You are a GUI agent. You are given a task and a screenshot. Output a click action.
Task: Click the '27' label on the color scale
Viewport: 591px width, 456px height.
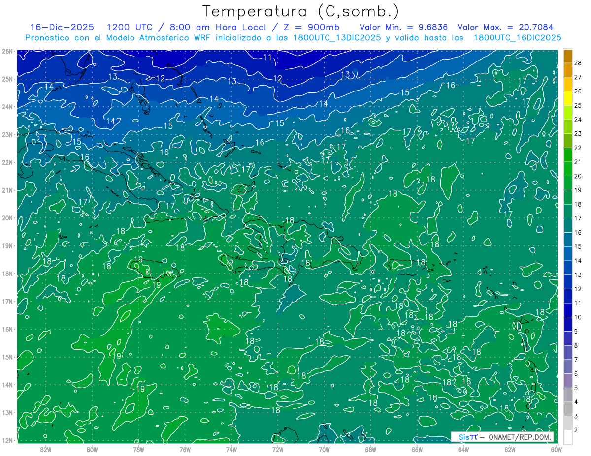point(578,77)
